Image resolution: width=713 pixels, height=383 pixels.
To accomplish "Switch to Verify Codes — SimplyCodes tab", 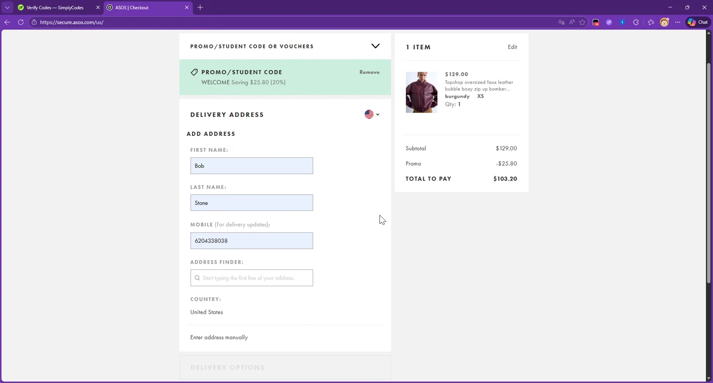I will click(x=55, y=8).
